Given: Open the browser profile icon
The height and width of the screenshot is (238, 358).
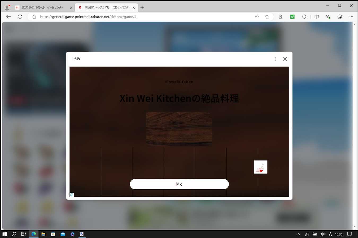Looking at the screenshot, I should (x=7, y=7).
